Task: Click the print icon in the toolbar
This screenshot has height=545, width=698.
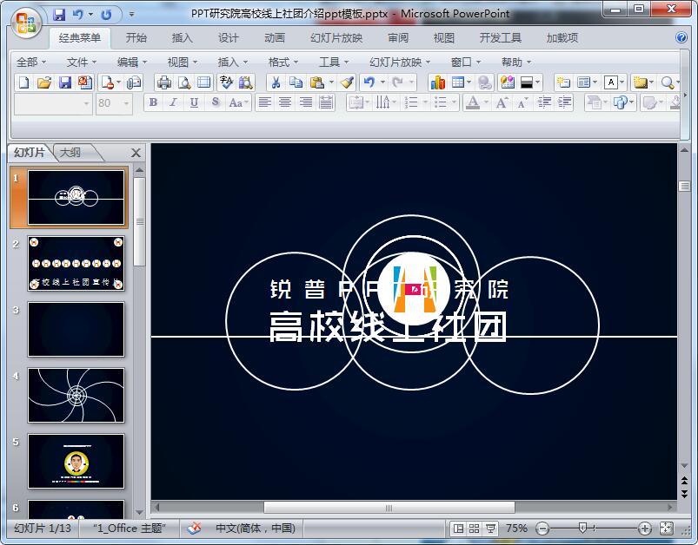Action: 163,82
